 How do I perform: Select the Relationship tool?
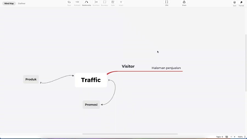[x=86, y=3]
